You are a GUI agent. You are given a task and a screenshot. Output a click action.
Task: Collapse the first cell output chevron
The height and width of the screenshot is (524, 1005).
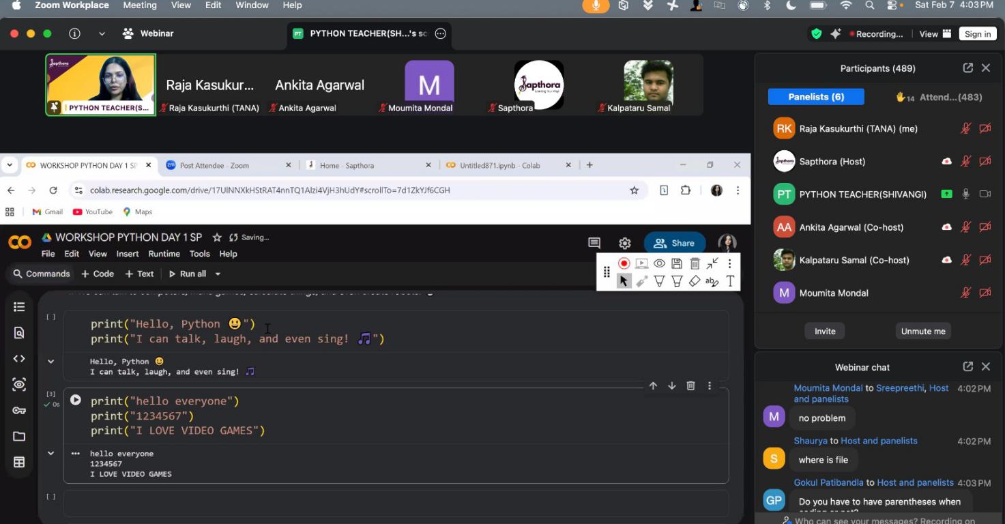[x=50, y=362]
